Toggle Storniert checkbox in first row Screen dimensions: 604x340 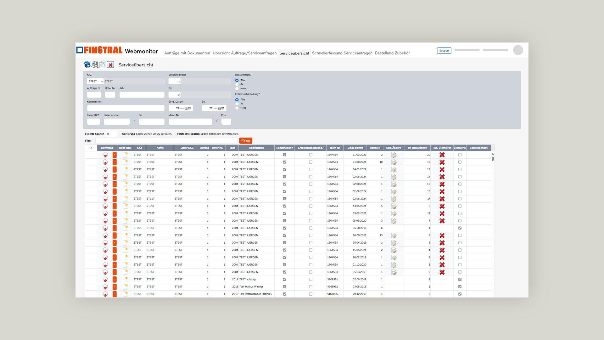(460, 155)
